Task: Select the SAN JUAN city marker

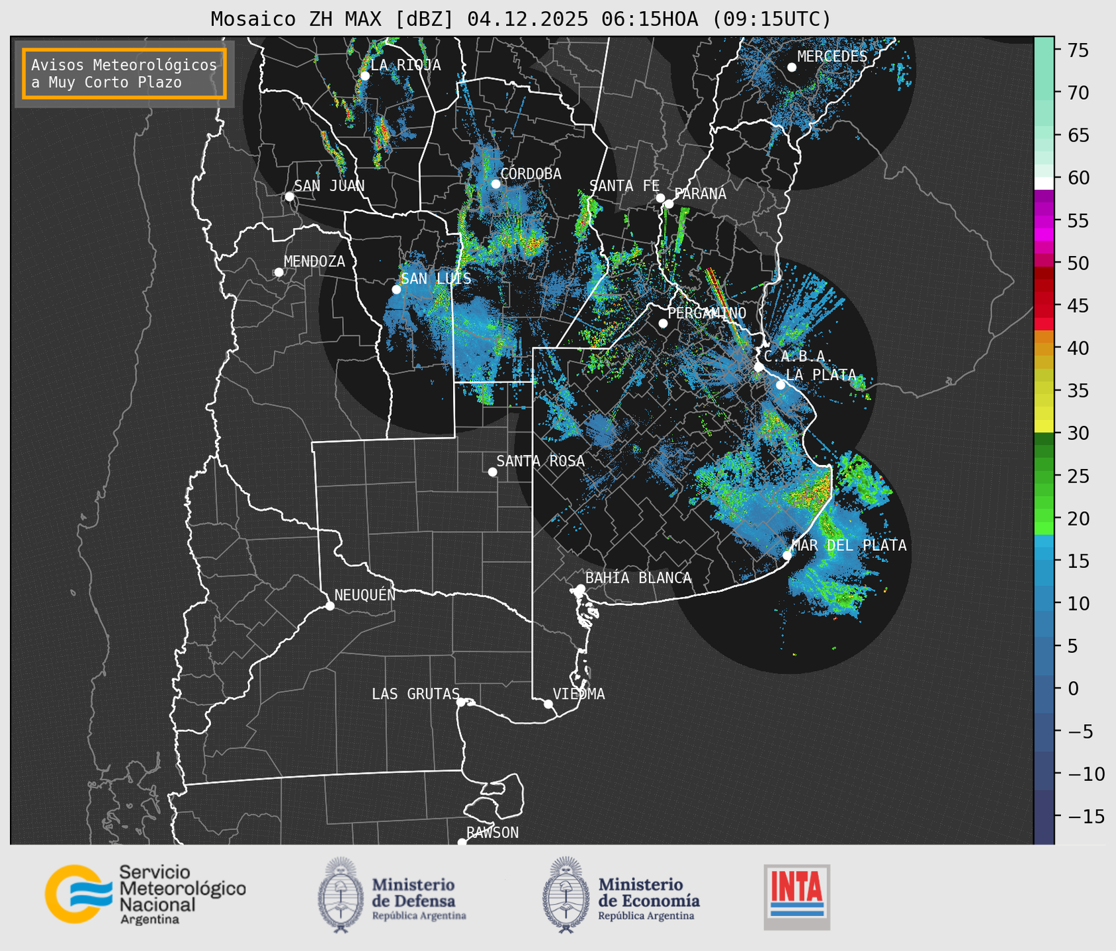Action: click(289, 196)
